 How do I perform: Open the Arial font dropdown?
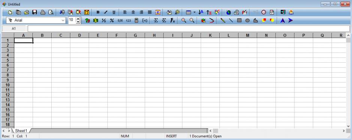(x=63, y=21)
